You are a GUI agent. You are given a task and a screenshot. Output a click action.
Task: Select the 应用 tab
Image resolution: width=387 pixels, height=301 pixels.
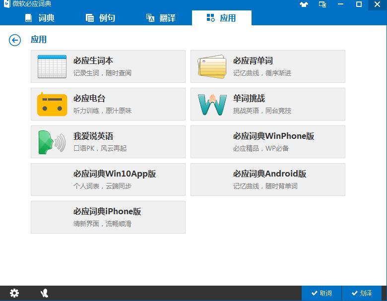click(x=222, y=18)
